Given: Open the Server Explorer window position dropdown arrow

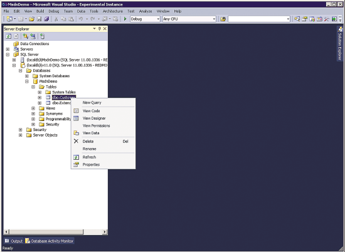Looking at the screenshot, I should click(94, 29).
